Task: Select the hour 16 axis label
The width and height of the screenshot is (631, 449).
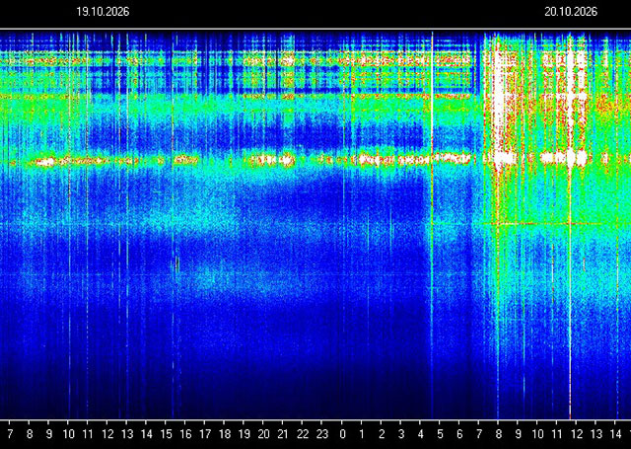Action: coord(185,434)
